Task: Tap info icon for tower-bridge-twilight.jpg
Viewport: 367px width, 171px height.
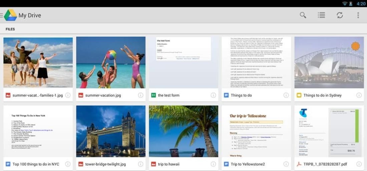Action: (140, 164)
